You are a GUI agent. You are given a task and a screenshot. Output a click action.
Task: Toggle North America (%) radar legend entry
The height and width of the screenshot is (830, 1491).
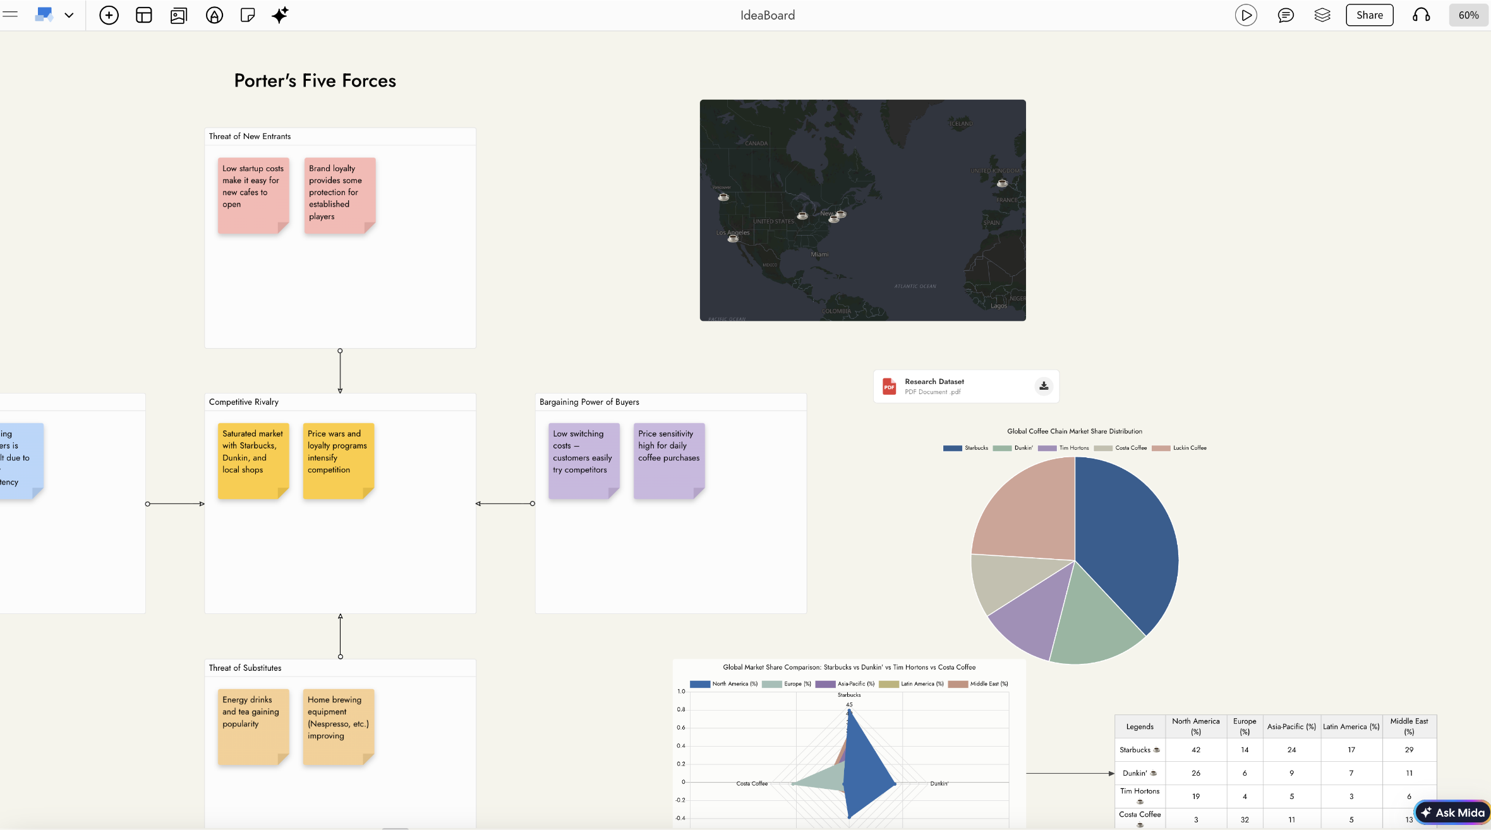point(723,684)
